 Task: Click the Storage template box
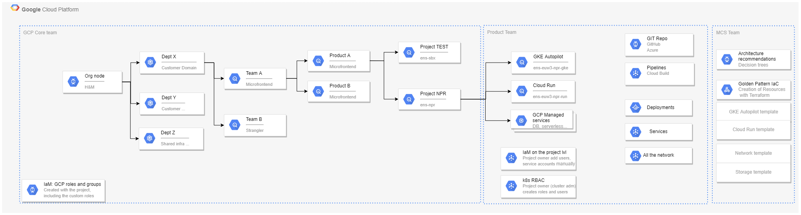coord(753,172)
